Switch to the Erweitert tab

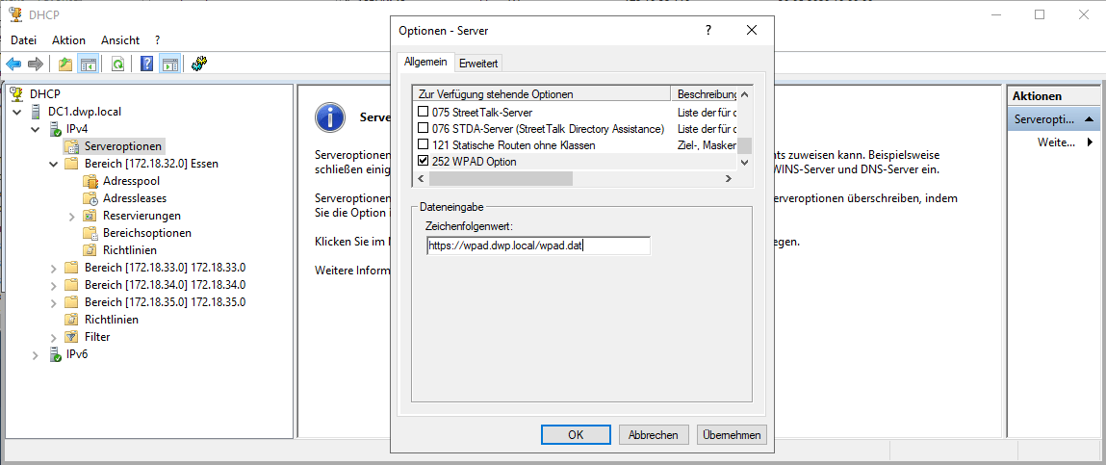pyautogui.click(x=478, y=64)
